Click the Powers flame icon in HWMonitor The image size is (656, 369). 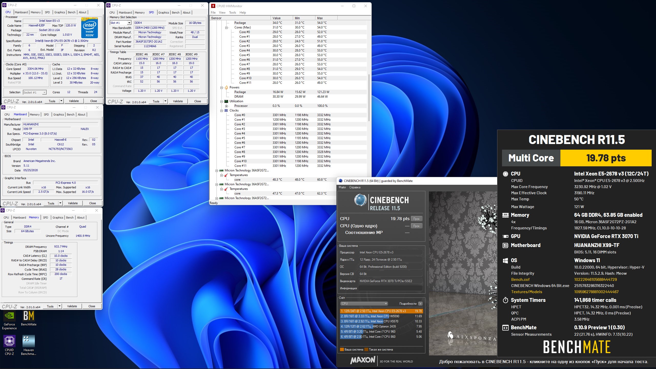pos(226,87)
